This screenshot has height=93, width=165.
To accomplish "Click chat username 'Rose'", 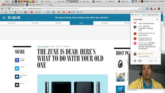I will coord(140,26).
